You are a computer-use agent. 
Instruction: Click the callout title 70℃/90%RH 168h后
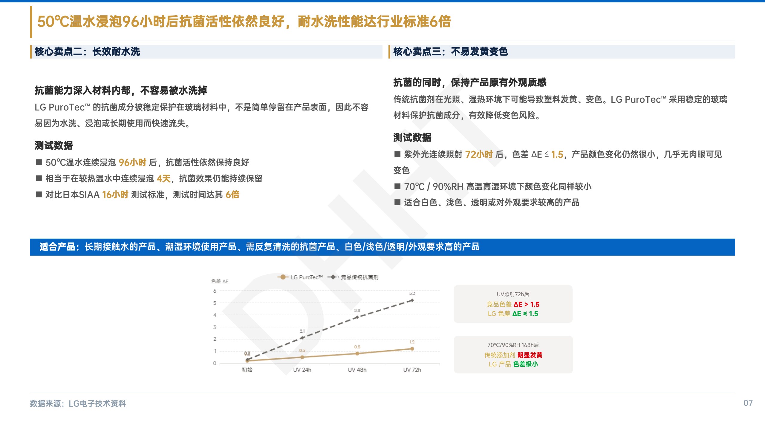513,345
